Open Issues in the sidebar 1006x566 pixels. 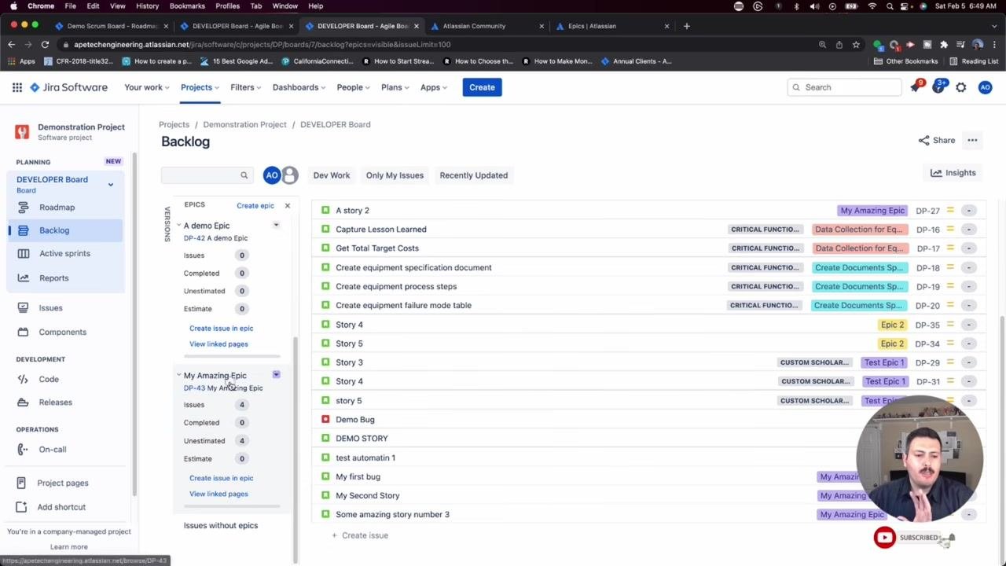click(x=50, y=308)
